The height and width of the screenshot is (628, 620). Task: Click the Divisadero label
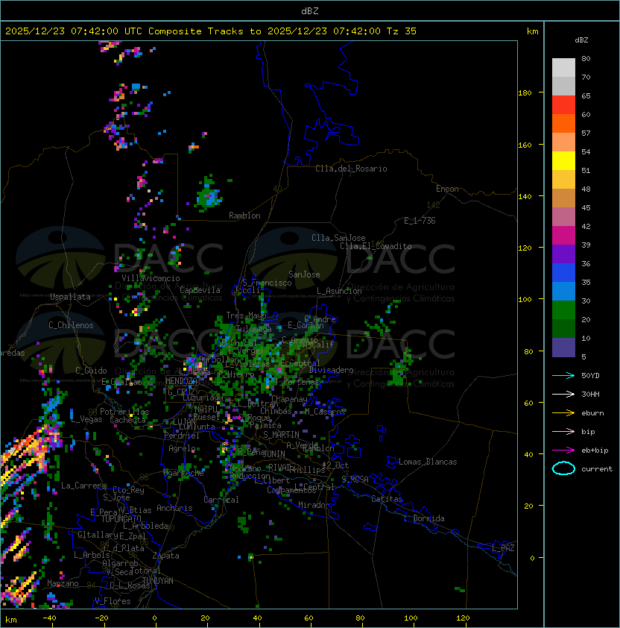click(x=331, y=370)
